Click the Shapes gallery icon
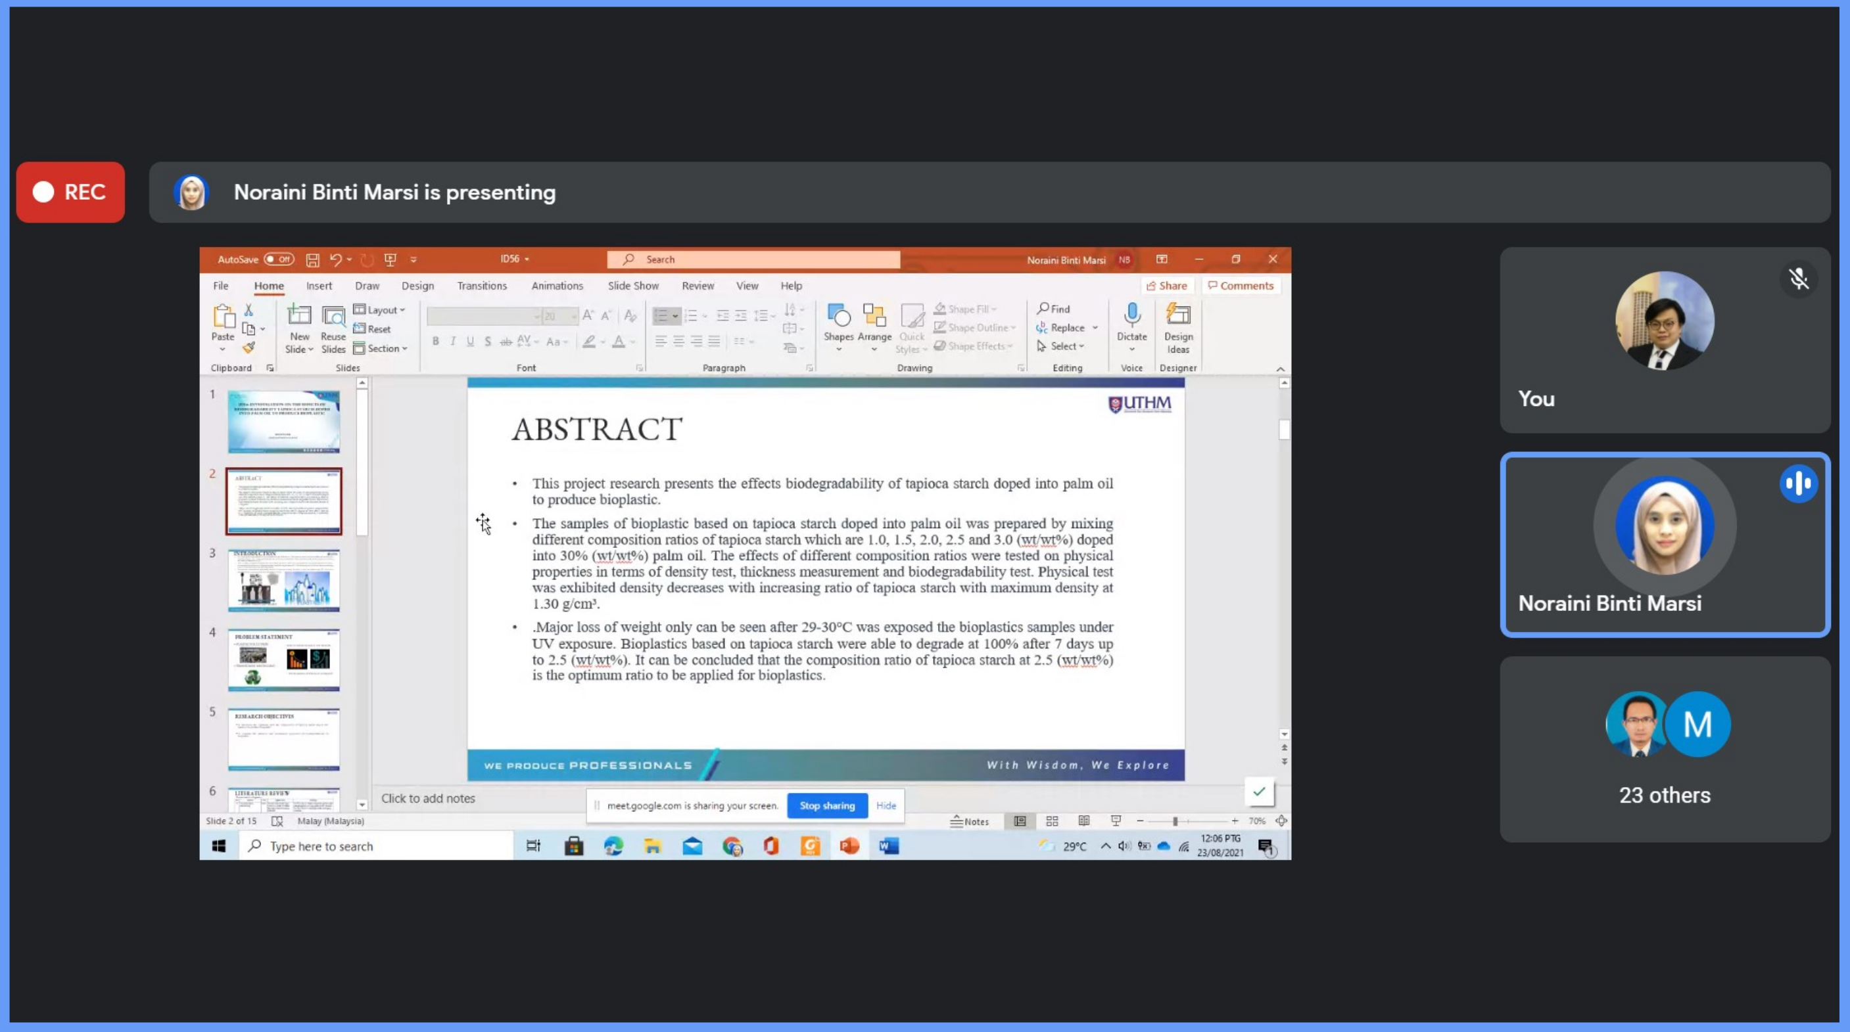The width and height of the screenshot is (1850, 1032). coord(838,316)
